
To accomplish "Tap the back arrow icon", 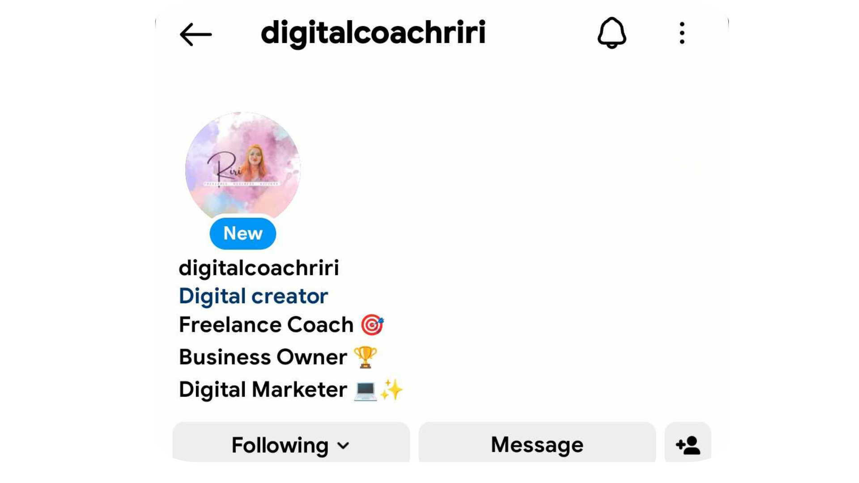I will pos(196,34).
